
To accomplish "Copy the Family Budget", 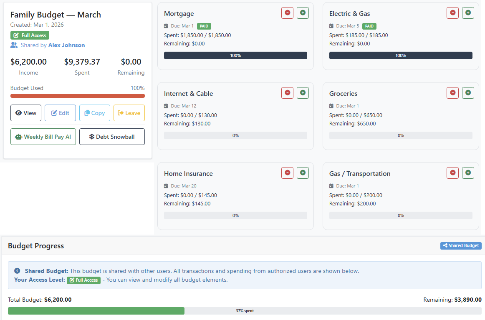I will click(x=95, y=113).
